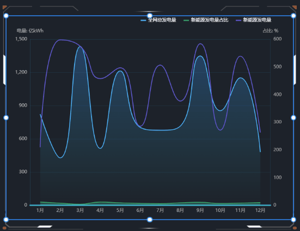Click the green 新能源发电量占比 legend marker
This screenshot has width=300, height=231.
point(186,20)
